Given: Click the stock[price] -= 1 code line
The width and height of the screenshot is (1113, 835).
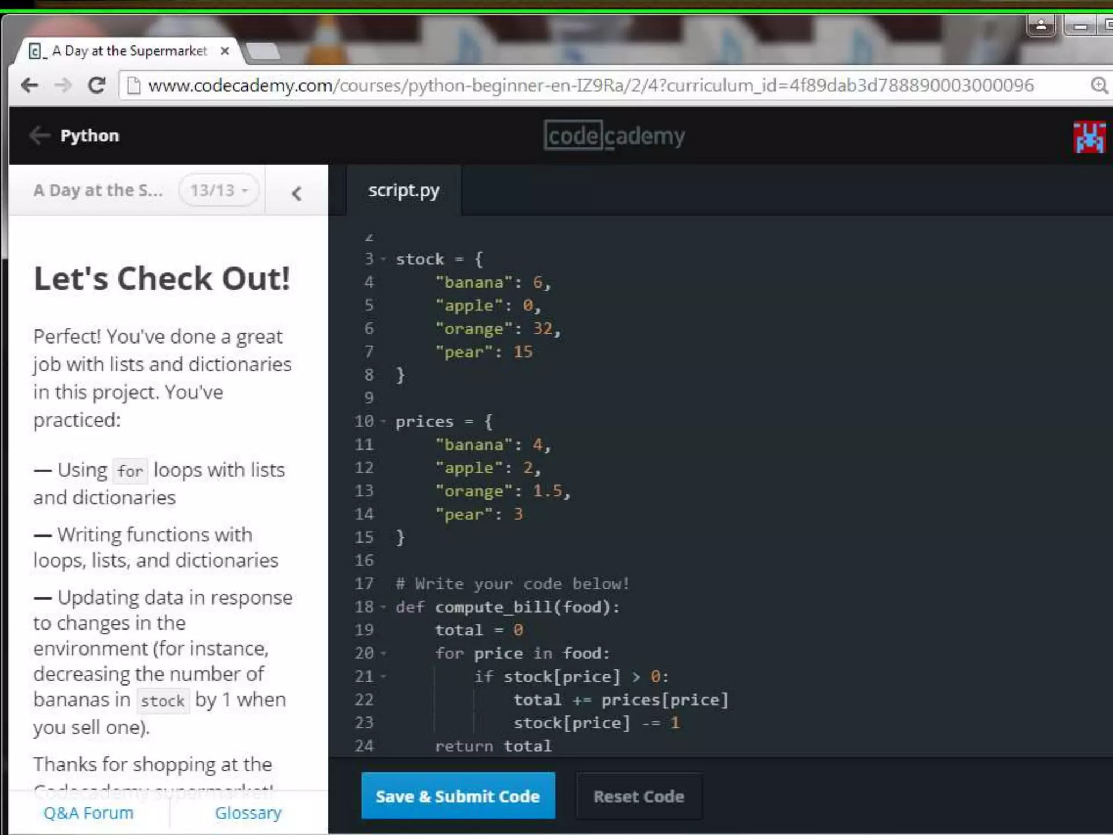Looking at the screenshot, I should tap(596, 723).
